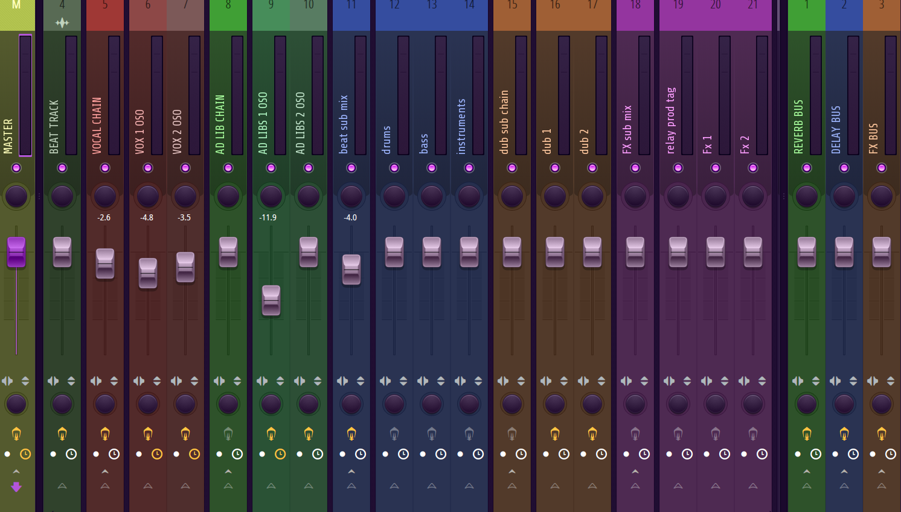Click the AD LIBS 1 OSO volume fader
Screen dimensions: 901x512
[x=271, y=300]
